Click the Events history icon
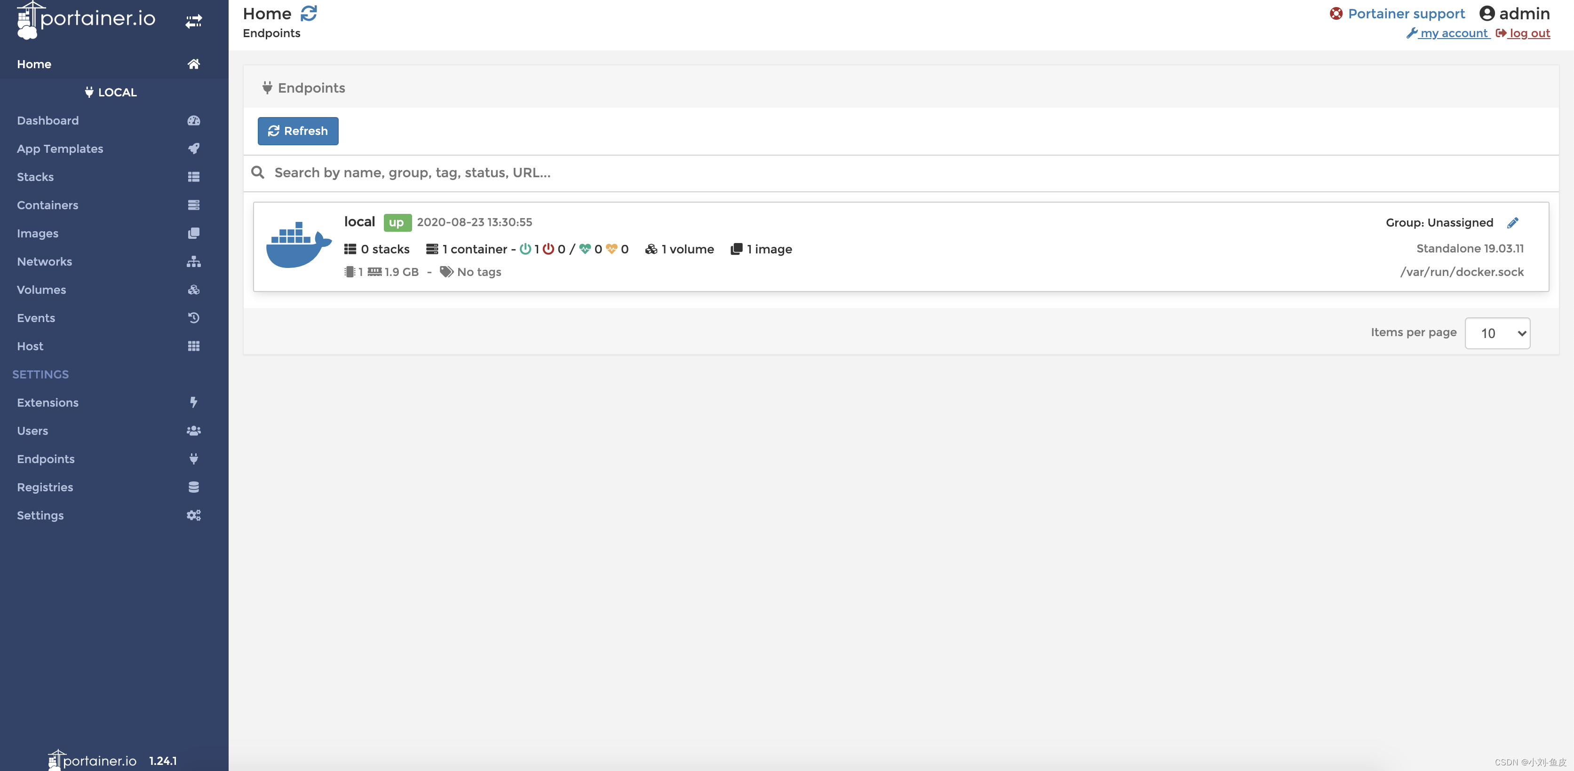This screenshot has width=1574, height=771. 194,317
